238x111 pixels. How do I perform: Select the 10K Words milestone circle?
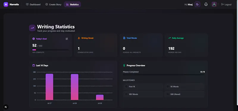point(126,94)
